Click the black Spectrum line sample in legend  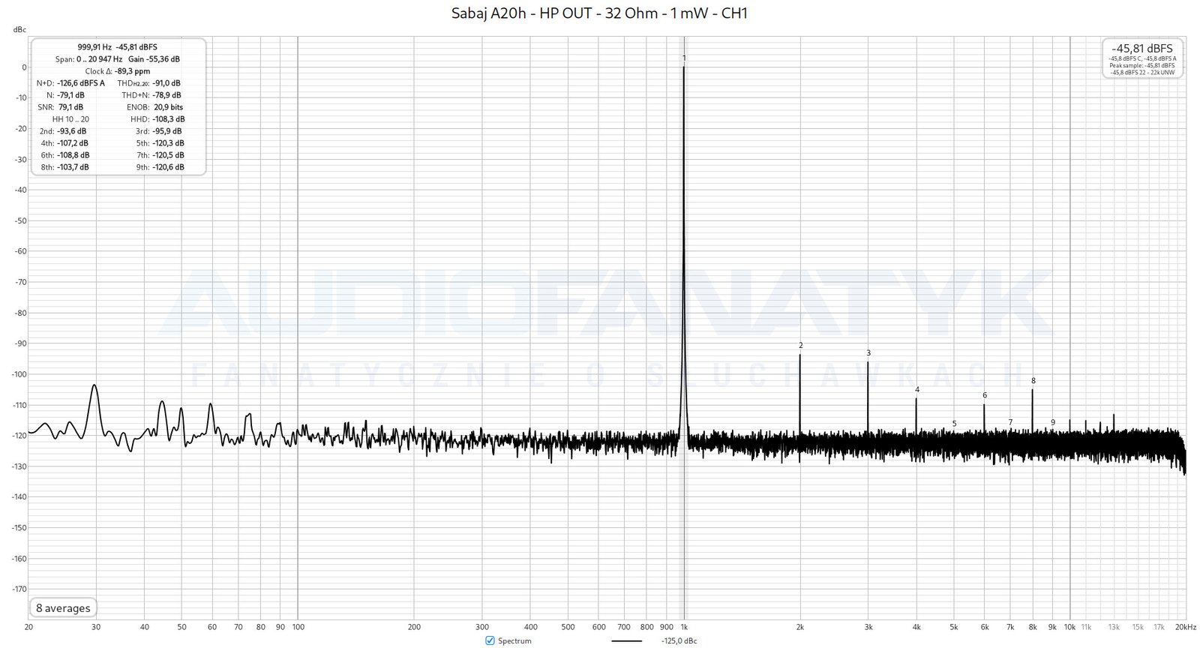[x=627, y=641]
